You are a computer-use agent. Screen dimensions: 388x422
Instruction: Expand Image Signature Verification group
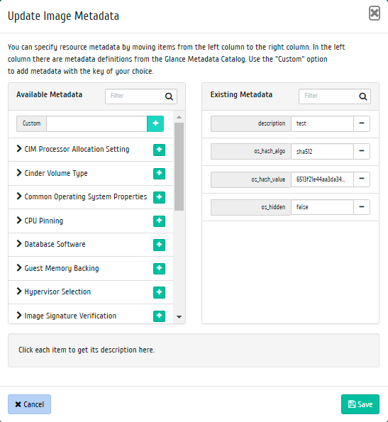pyautogui.click(x=19, y=315)
